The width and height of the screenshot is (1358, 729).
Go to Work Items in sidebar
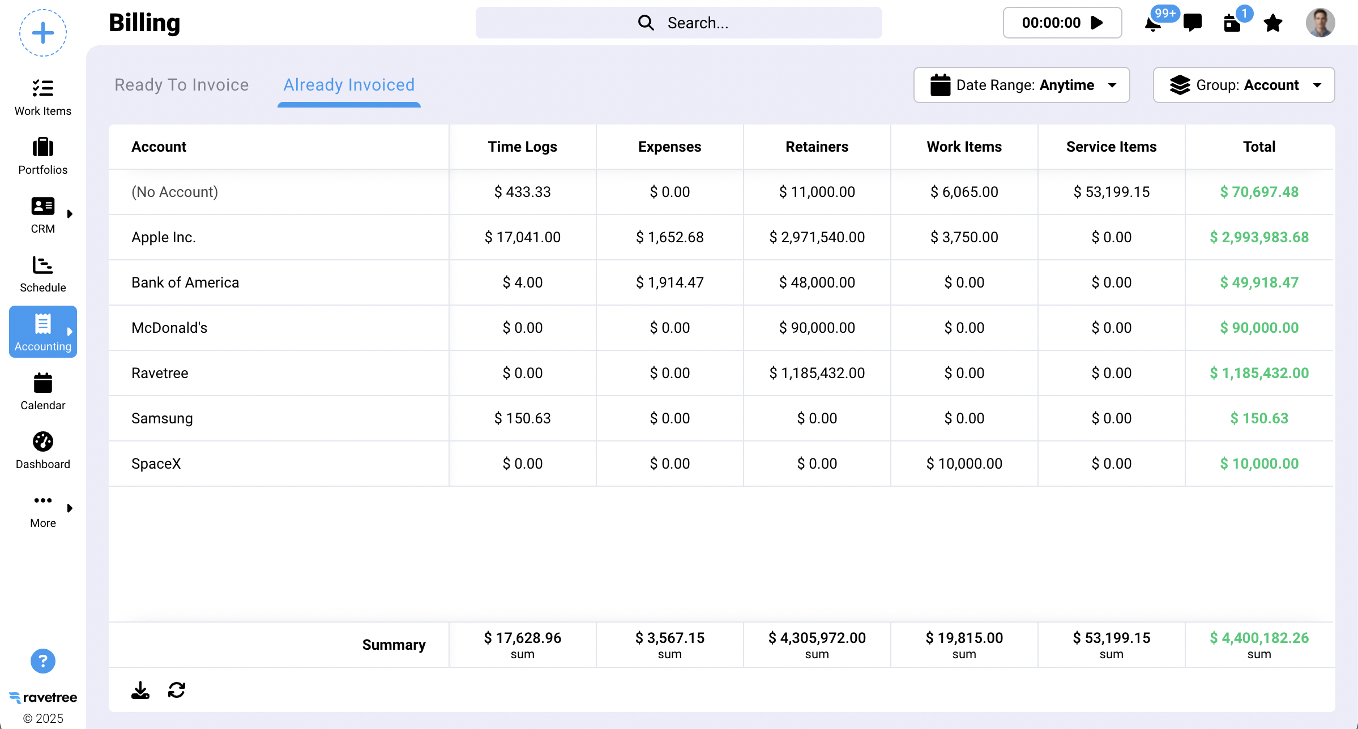click(x=43, y=97)
